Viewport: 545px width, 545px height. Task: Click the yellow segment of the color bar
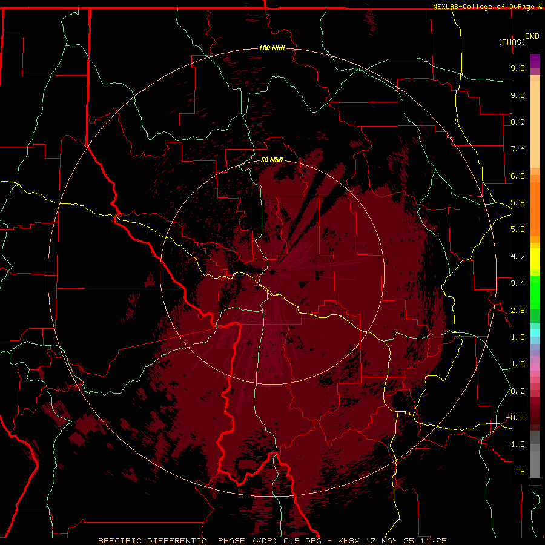point(535,259)
